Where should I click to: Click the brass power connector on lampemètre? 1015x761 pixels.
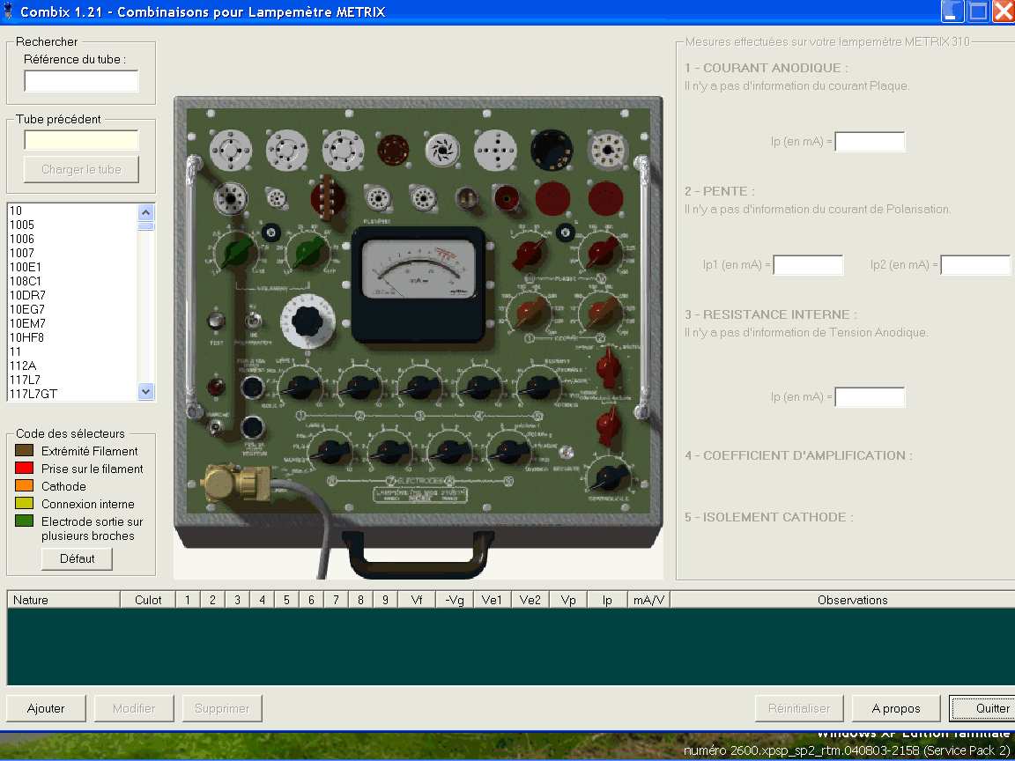237,482
